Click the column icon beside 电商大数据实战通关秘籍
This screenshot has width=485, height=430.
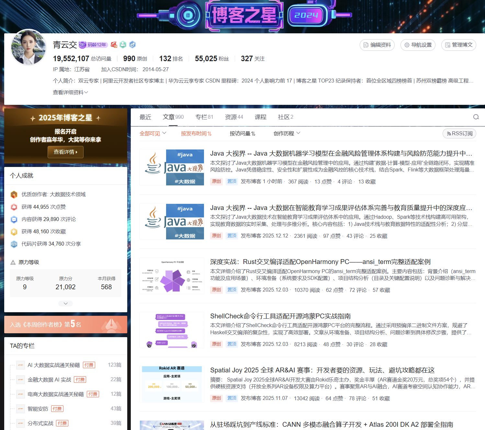[20, 394]
